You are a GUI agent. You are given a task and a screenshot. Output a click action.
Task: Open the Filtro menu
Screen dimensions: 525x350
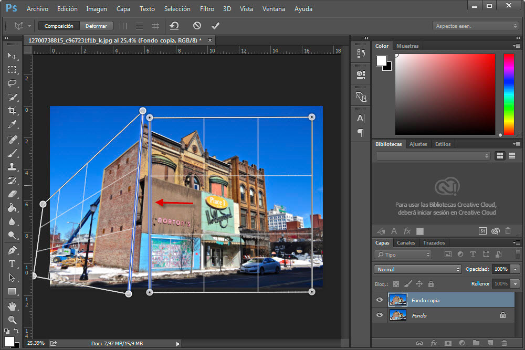(x=207, y=8)
